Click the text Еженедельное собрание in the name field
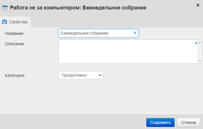 tap(84, 33)
